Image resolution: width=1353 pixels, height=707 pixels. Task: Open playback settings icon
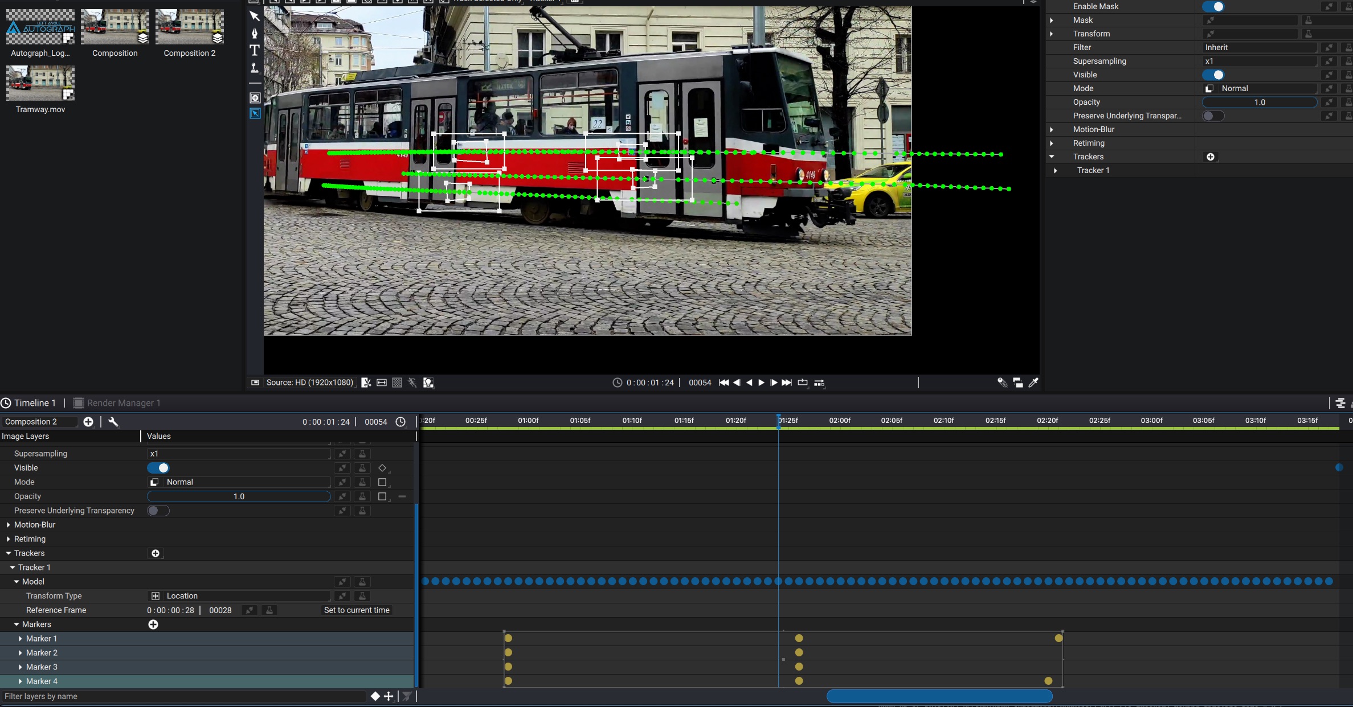[819, 383]
